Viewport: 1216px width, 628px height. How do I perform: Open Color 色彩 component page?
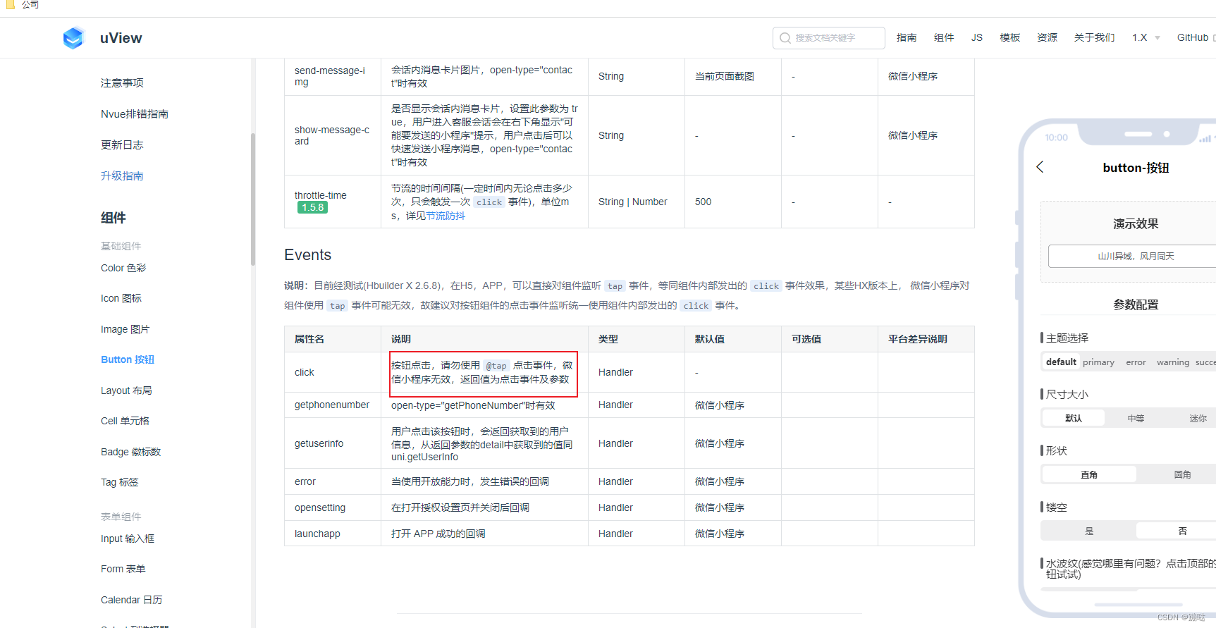(x=123, y=268)
